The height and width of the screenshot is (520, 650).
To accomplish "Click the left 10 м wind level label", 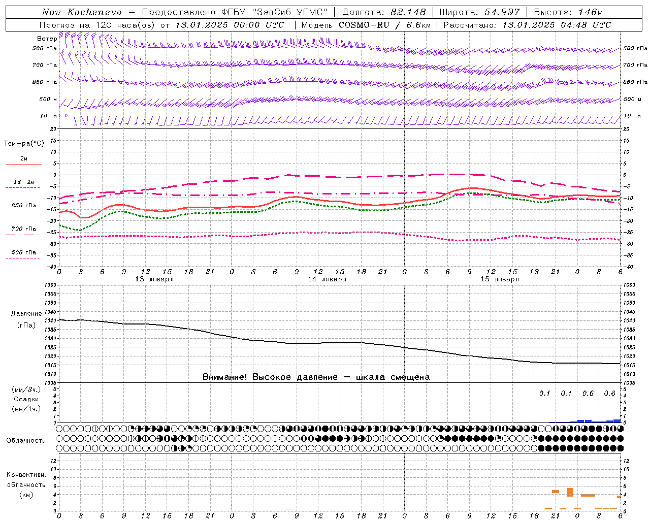I will coord(48,116).
